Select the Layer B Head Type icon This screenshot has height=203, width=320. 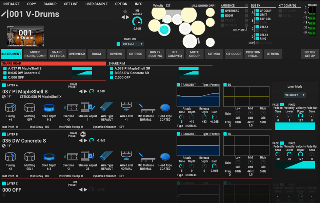point(165,157)
